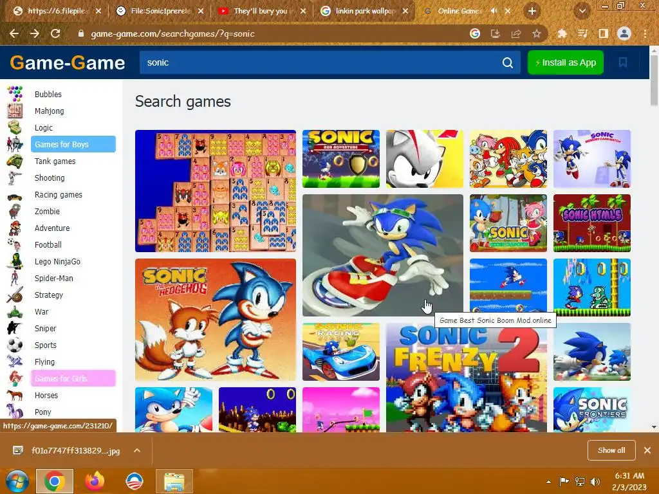The image size is (659, 494).
Task: Open the Sonic Racing car thumbnail
Action: 341,352
